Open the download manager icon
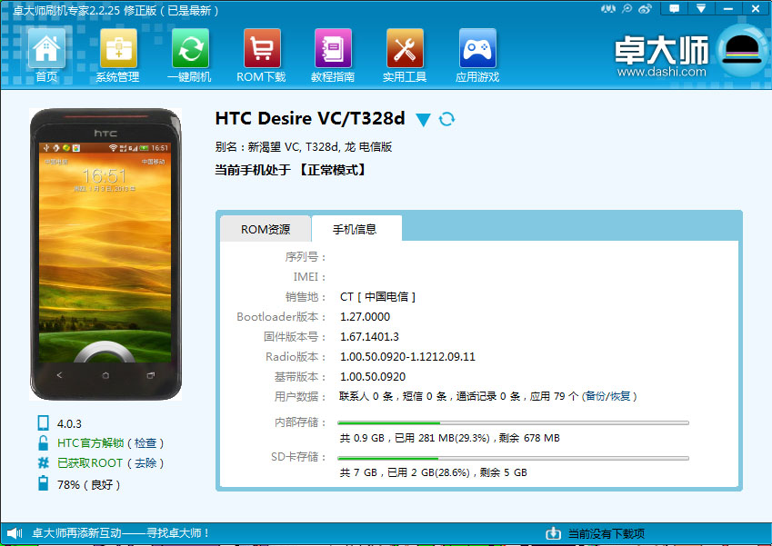 (554, 533)
